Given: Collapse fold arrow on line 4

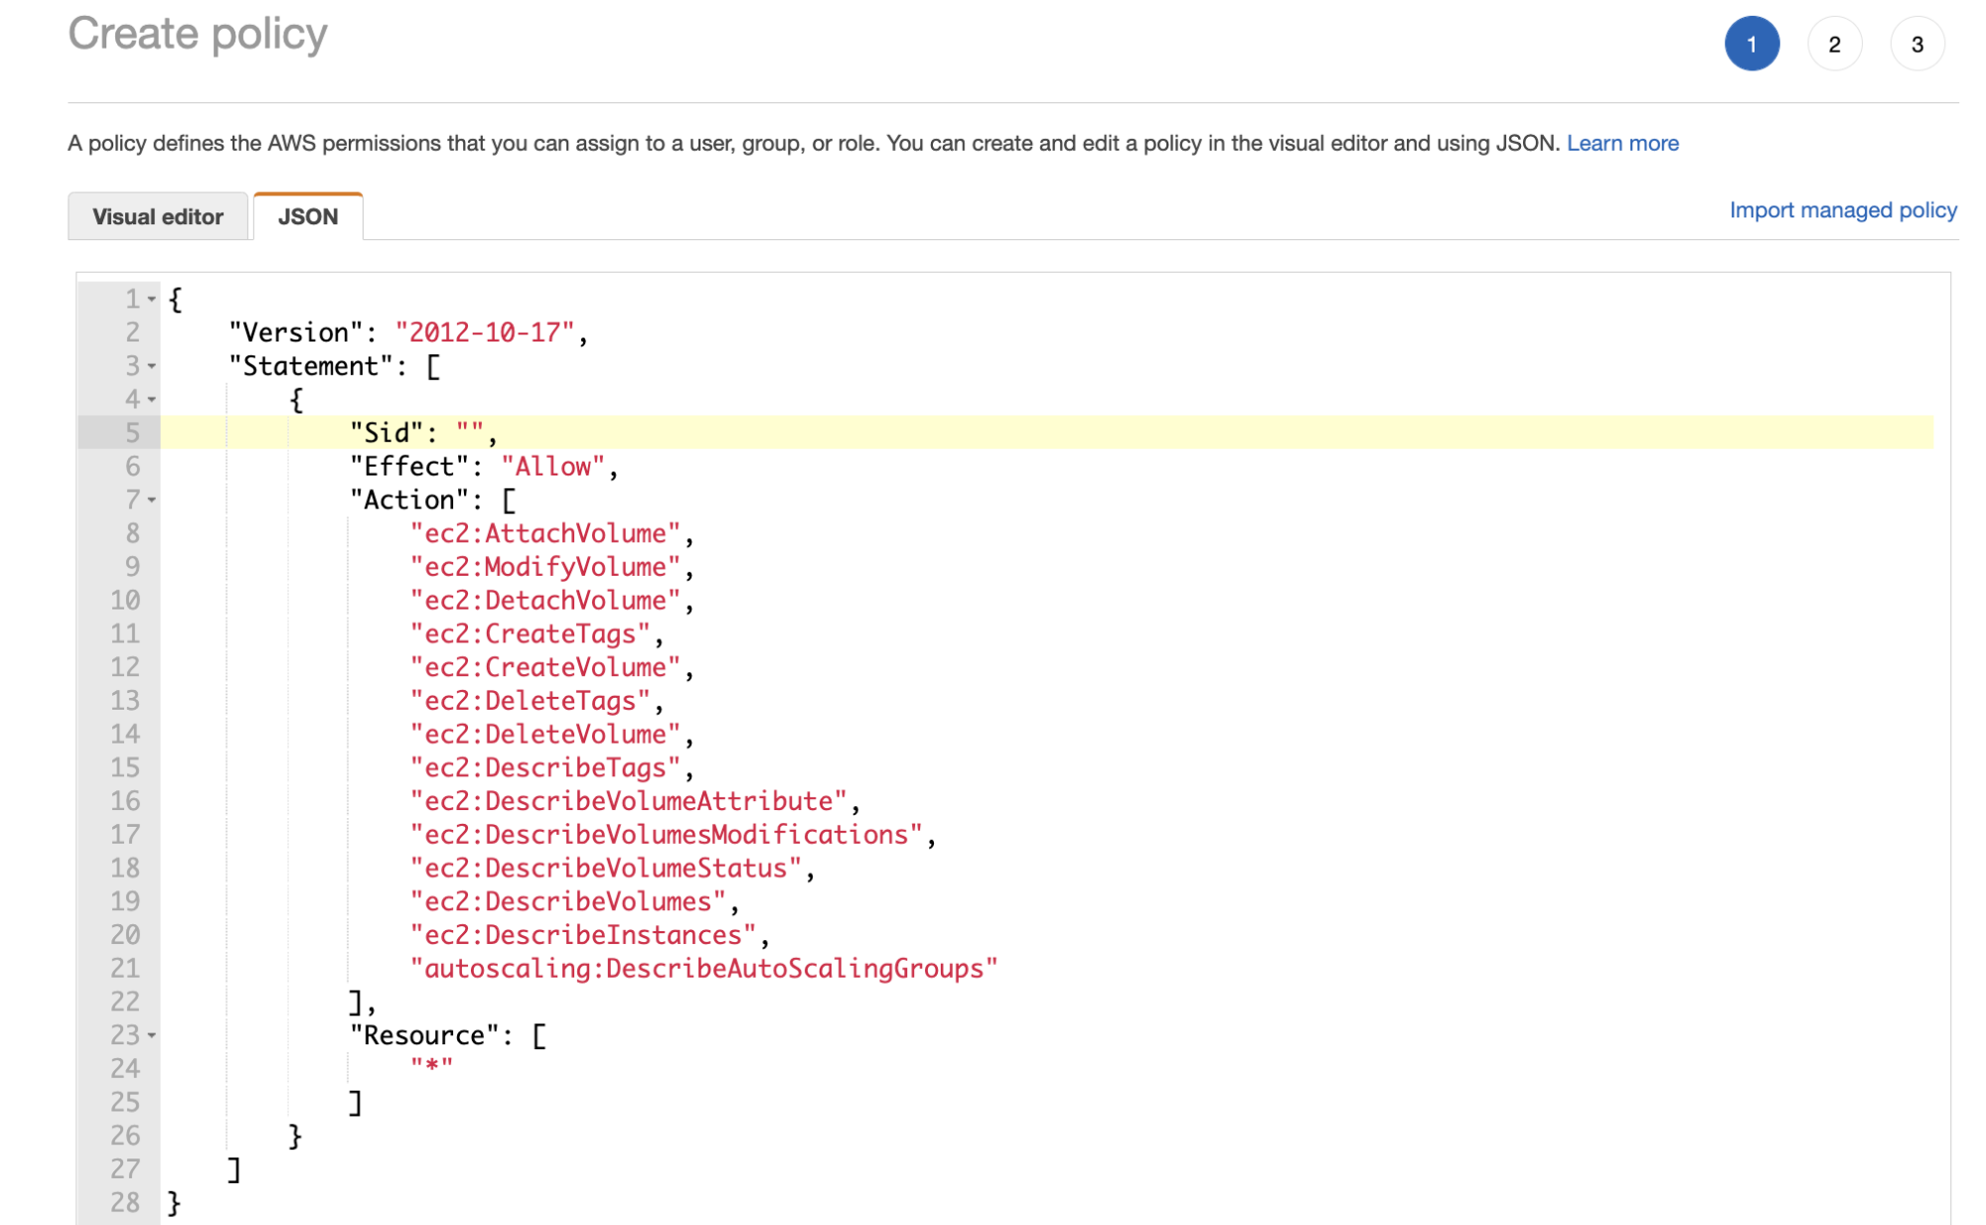Looking at the screenshot, I should point(152,399).
